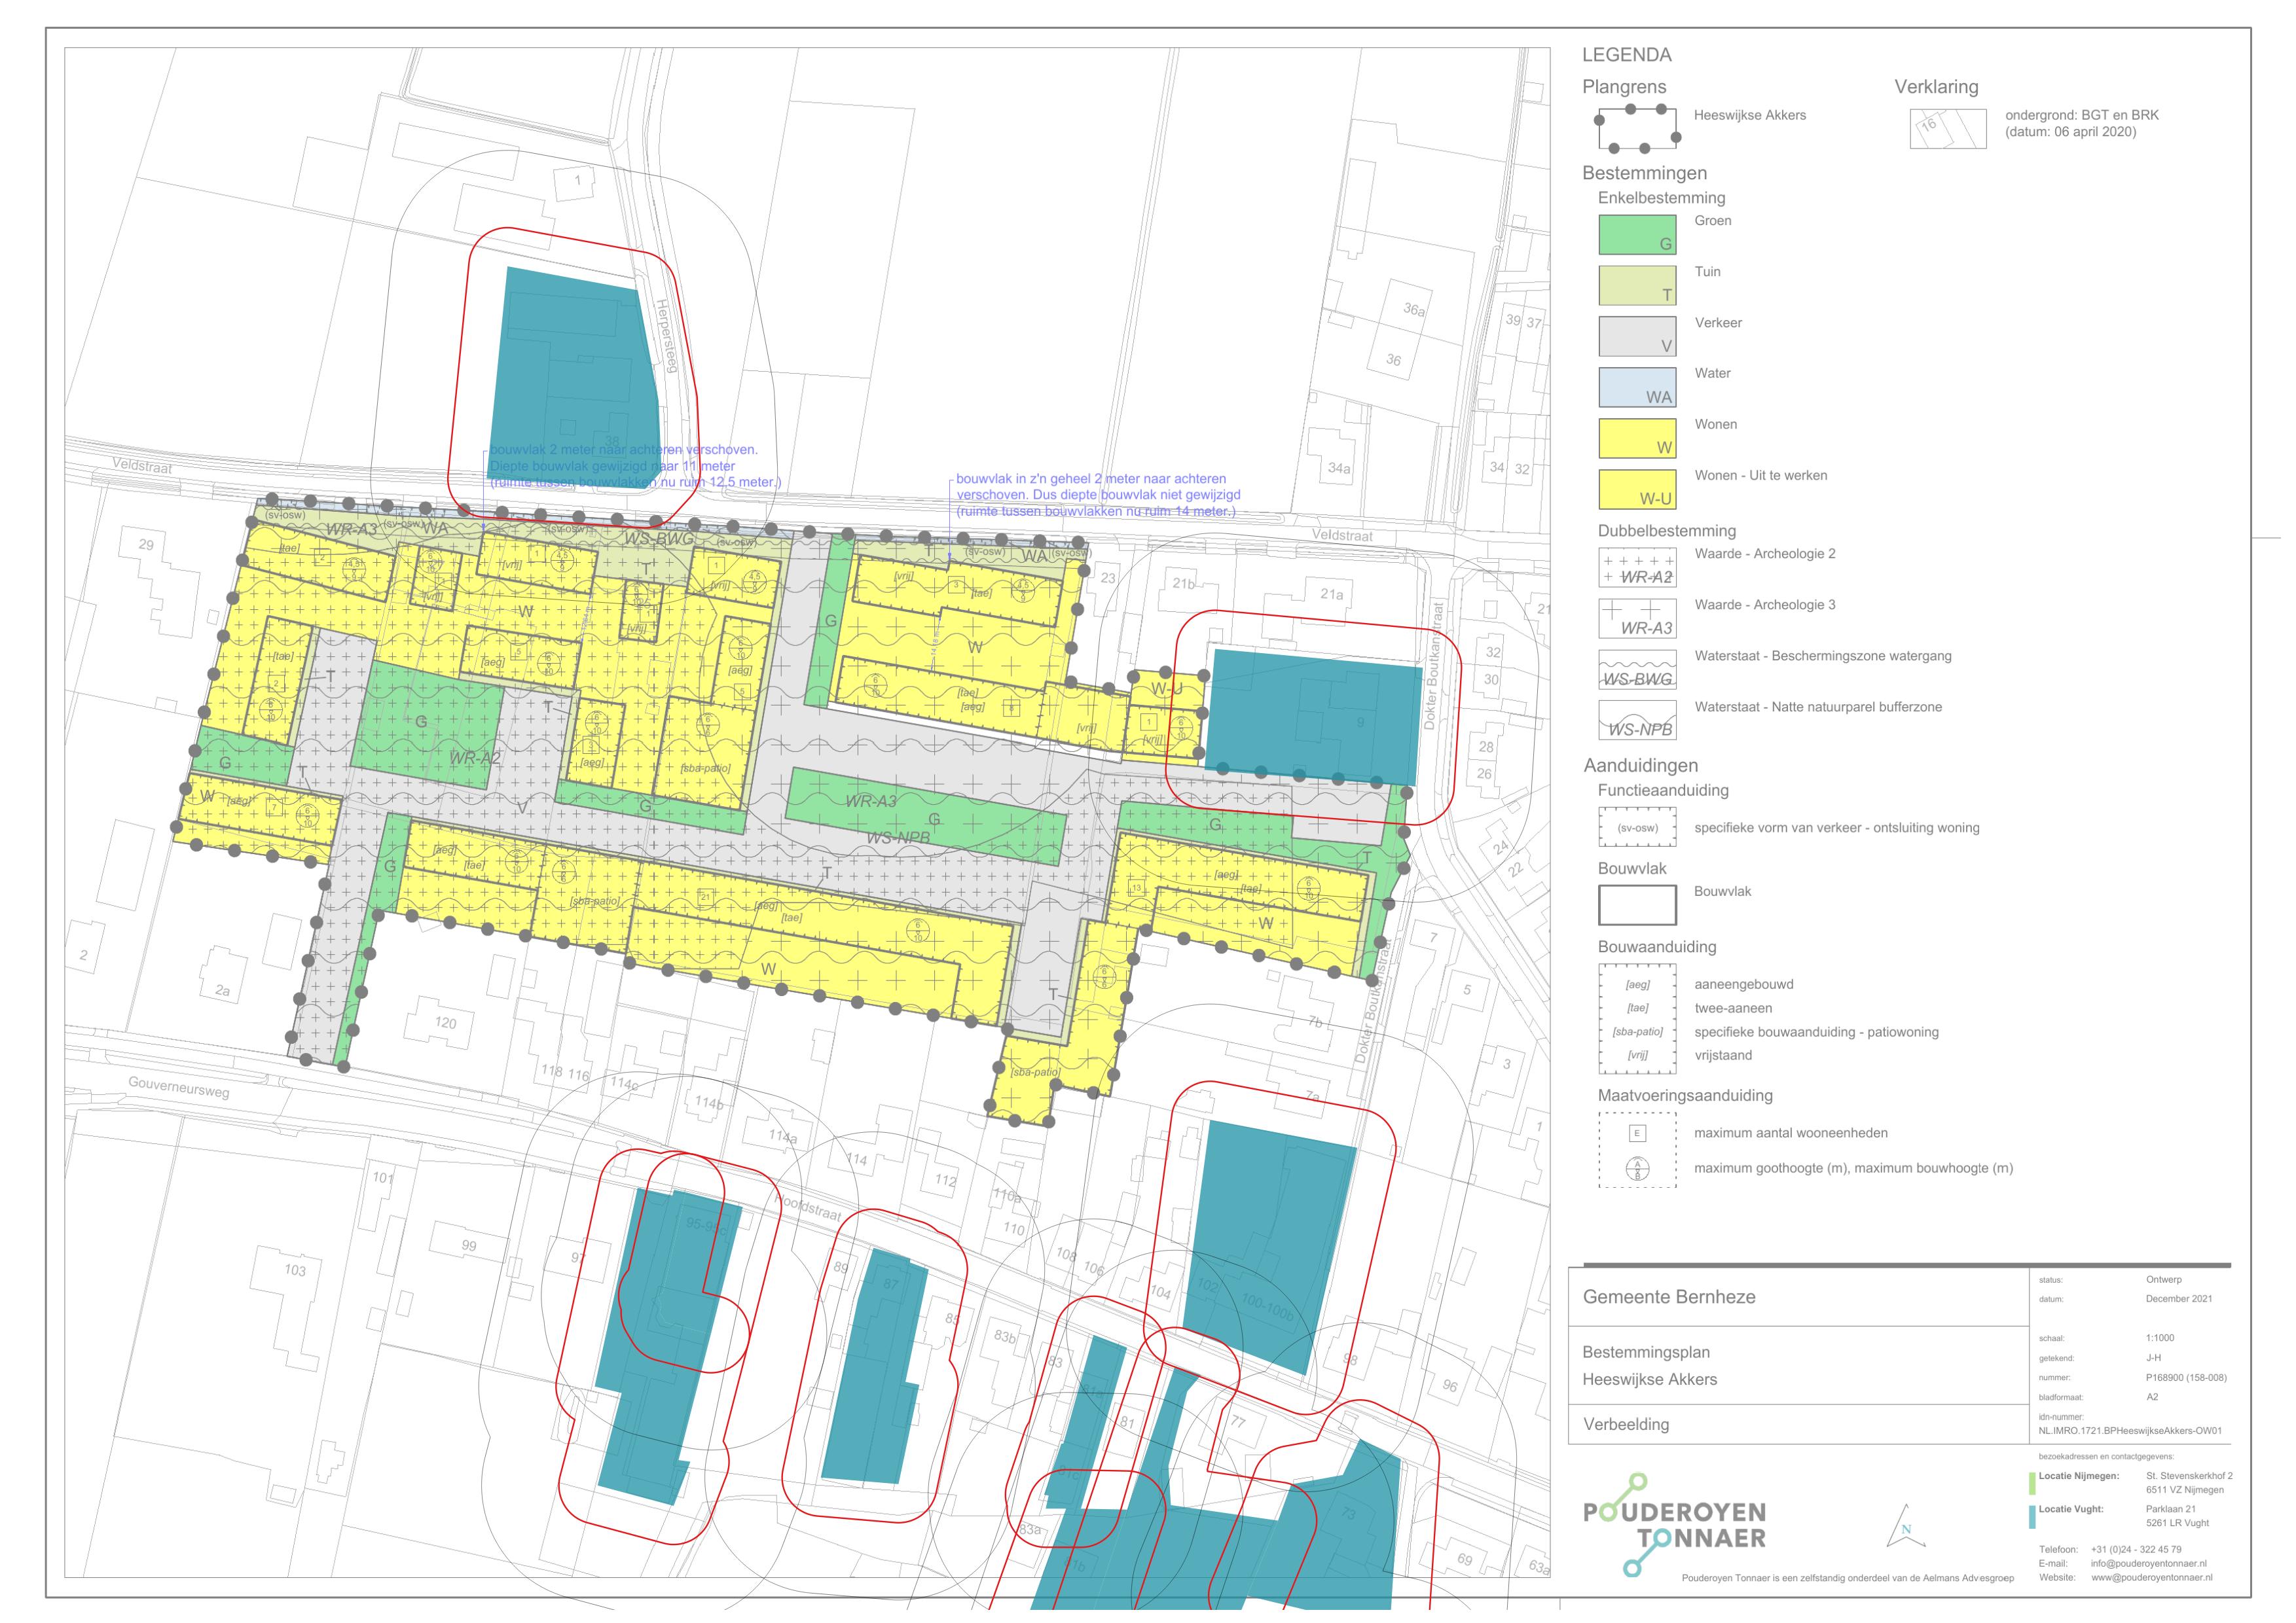Select the WR-A3 archeologie symbol in legend
This screenshot has height=1623, width=2296.
pos(1637,618)
